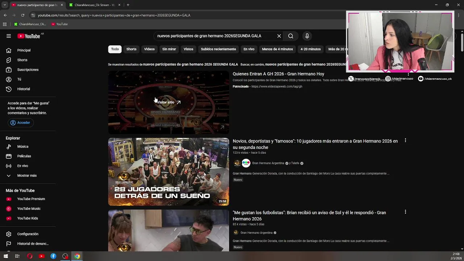Open the Me gustan los futbolistas video title
464x261 pixels.
pyautogui.click(x=309, y=216)
